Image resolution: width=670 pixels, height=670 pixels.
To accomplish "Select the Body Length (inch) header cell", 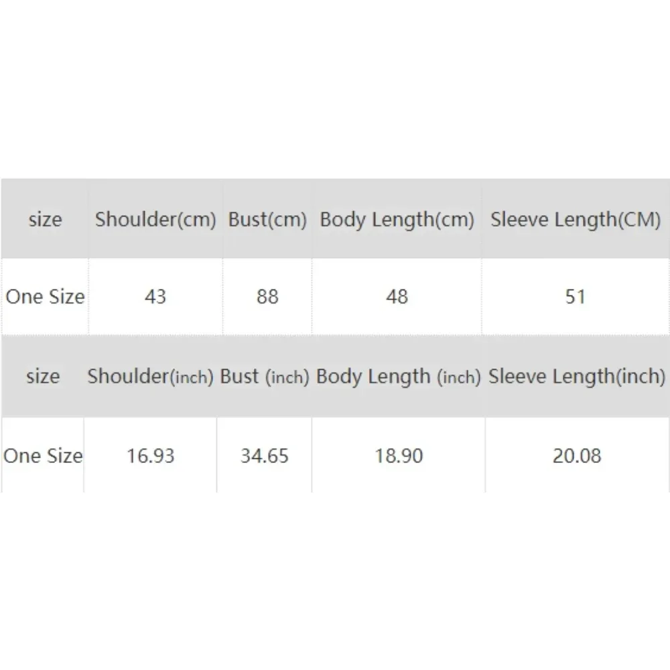I will [399, 377].
